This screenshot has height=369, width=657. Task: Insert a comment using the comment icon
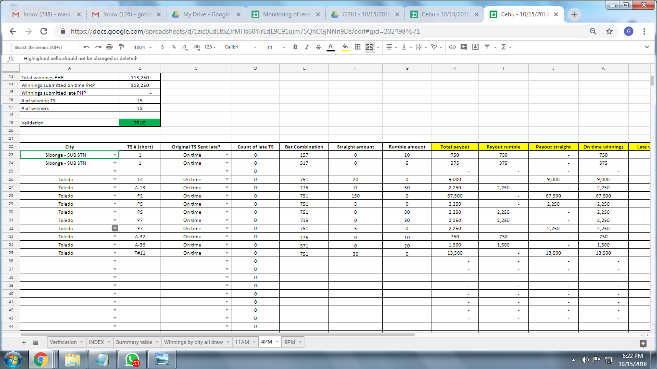click(x=464, y=47)
